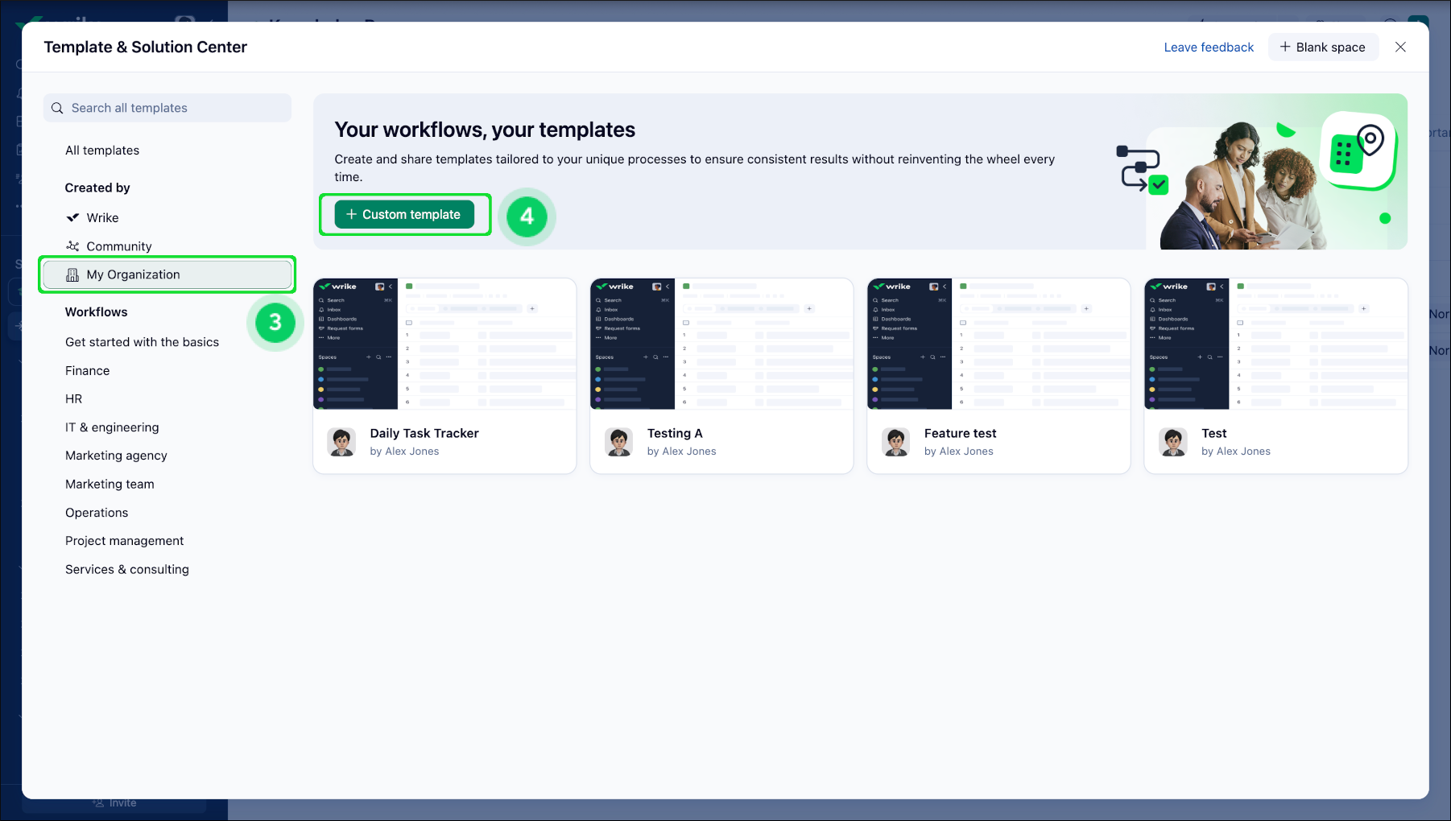This screenshot has height=821, width=1451.
Task: Open HR workflow category
Action: coord(73,399)
